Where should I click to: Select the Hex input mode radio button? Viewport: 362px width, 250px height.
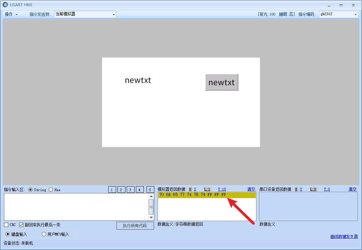click(x=51, y=190)
